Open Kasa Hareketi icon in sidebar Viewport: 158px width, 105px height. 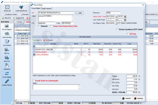(7, 34)
